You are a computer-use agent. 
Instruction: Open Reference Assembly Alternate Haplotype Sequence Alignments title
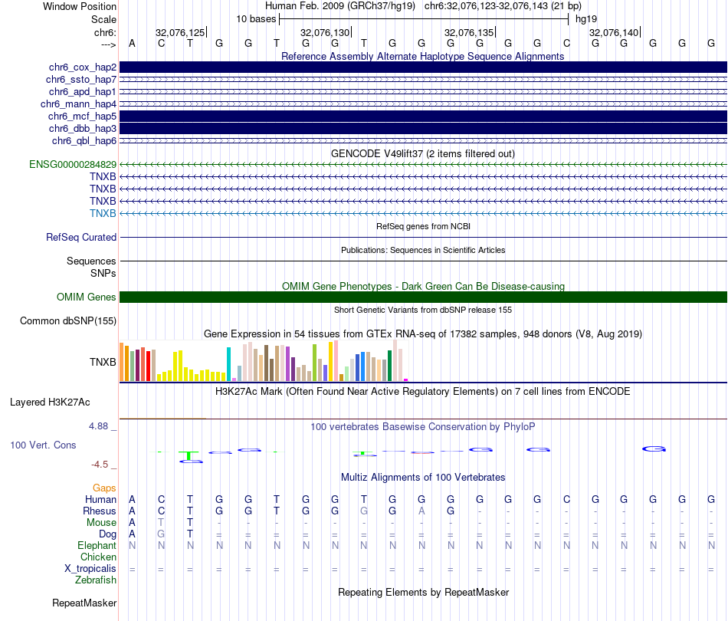423,56
